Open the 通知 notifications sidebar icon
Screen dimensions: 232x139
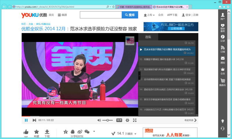[x=222, y=60]
